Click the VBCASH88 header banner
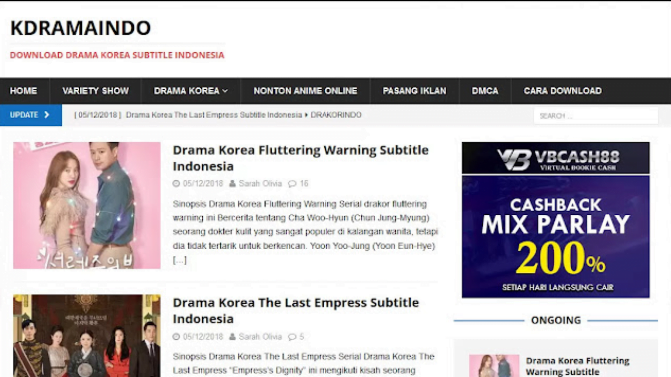The width and height of the screenshot is (671, 377). [x=556, y=158]
